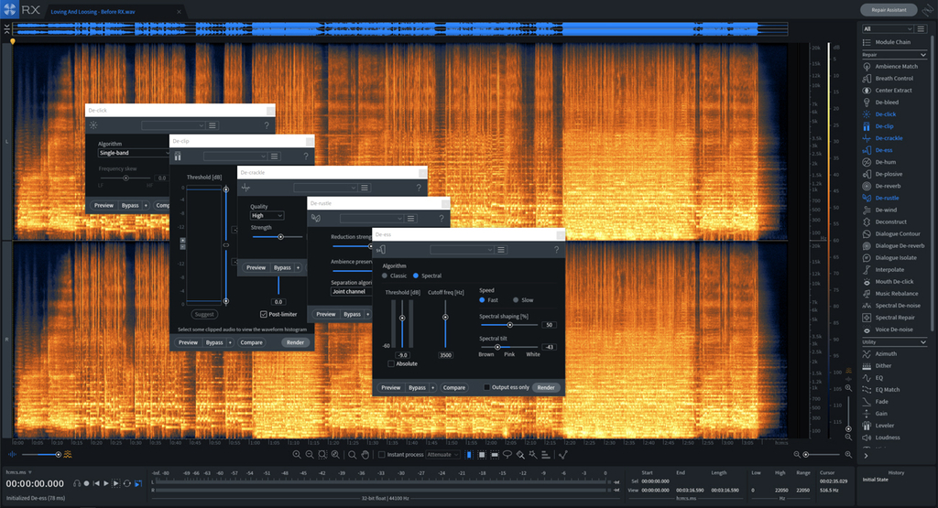Open the Single-band algorithm dropdown in De-click
The width and height of the screenshot is (938, 508).
tap(129, 153)
